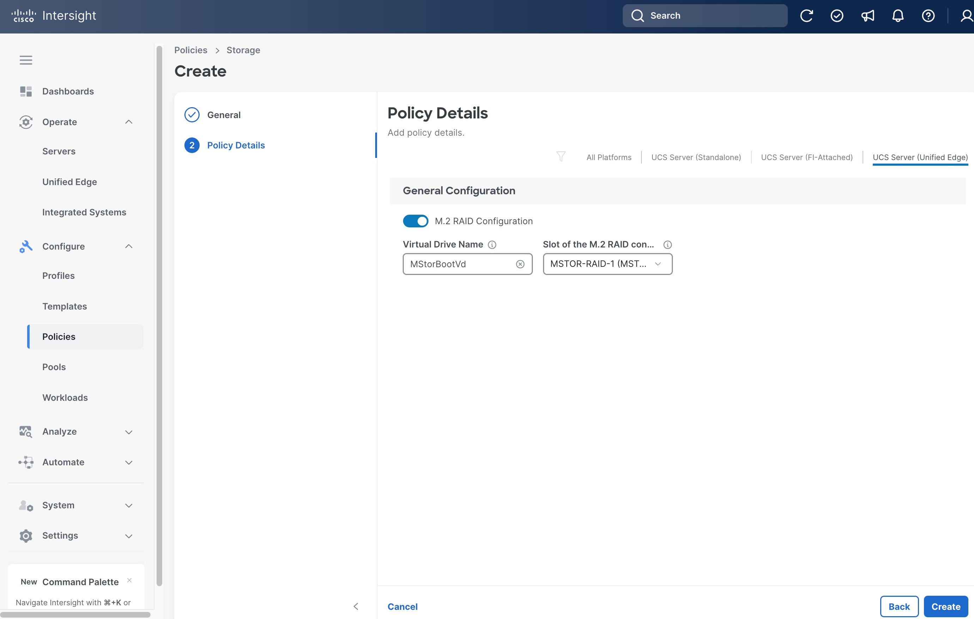Toggle the hamburger navigation menu

pos(26,60)
